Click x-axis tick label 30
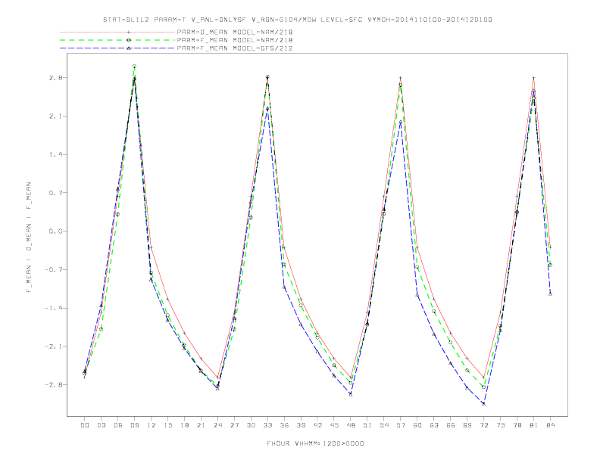 pos(251,425)
